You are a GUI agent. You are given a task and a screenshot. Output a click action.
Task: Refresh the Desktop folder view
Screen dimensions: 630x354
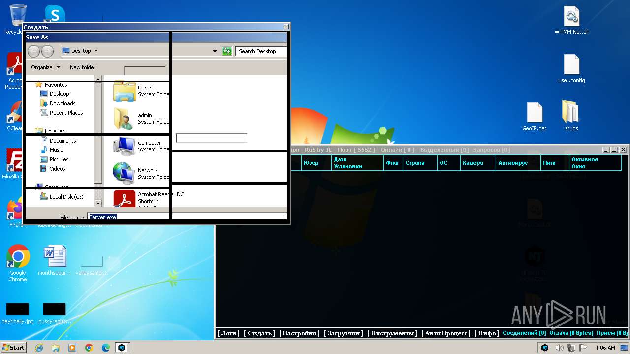(227, 51)
